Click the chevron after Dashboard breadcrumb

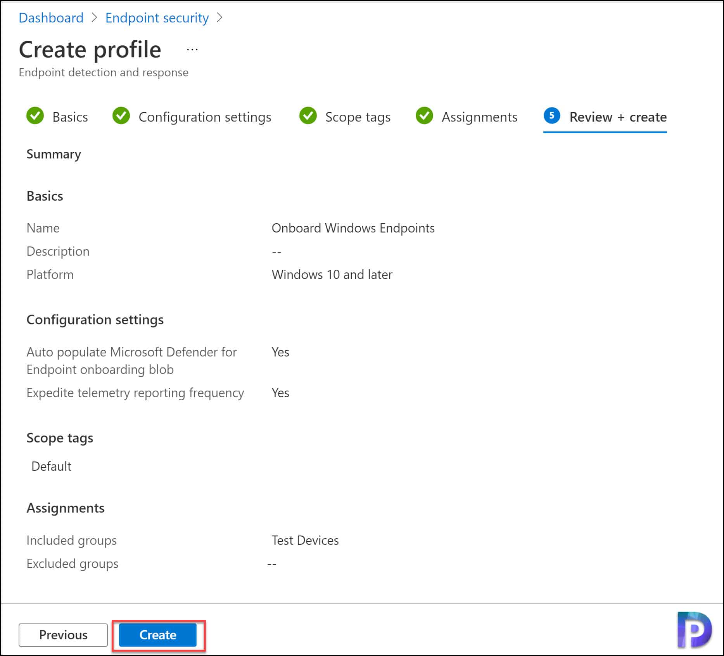point(95,18)
